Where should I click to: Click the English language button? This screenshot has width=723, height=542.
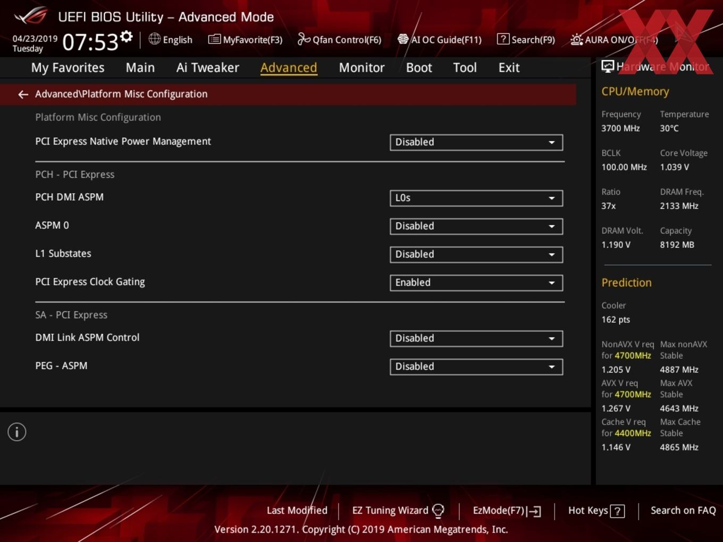point(171,39)
